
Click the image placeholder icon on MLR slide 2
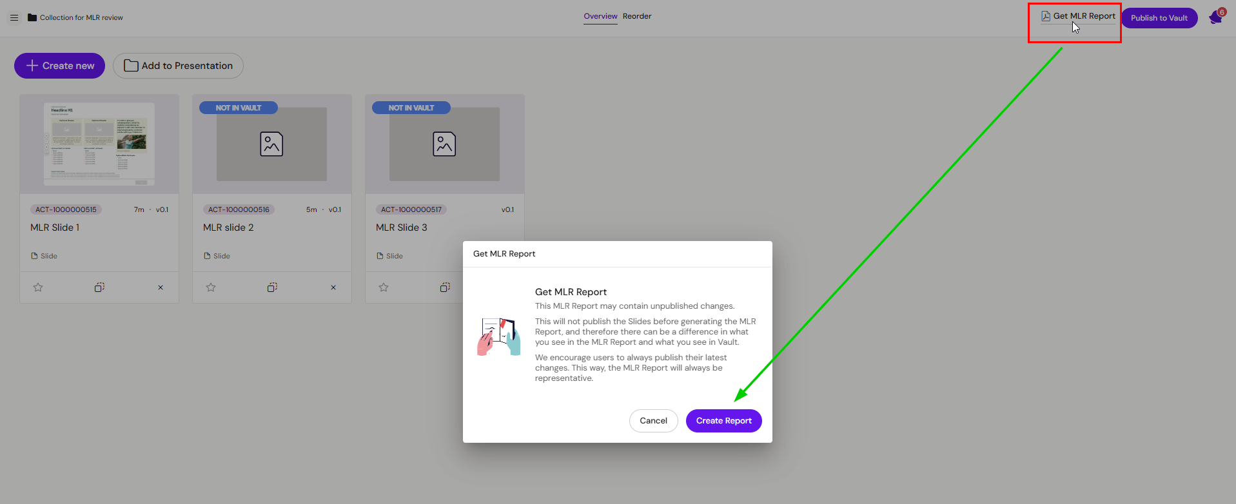pos(271,144)
